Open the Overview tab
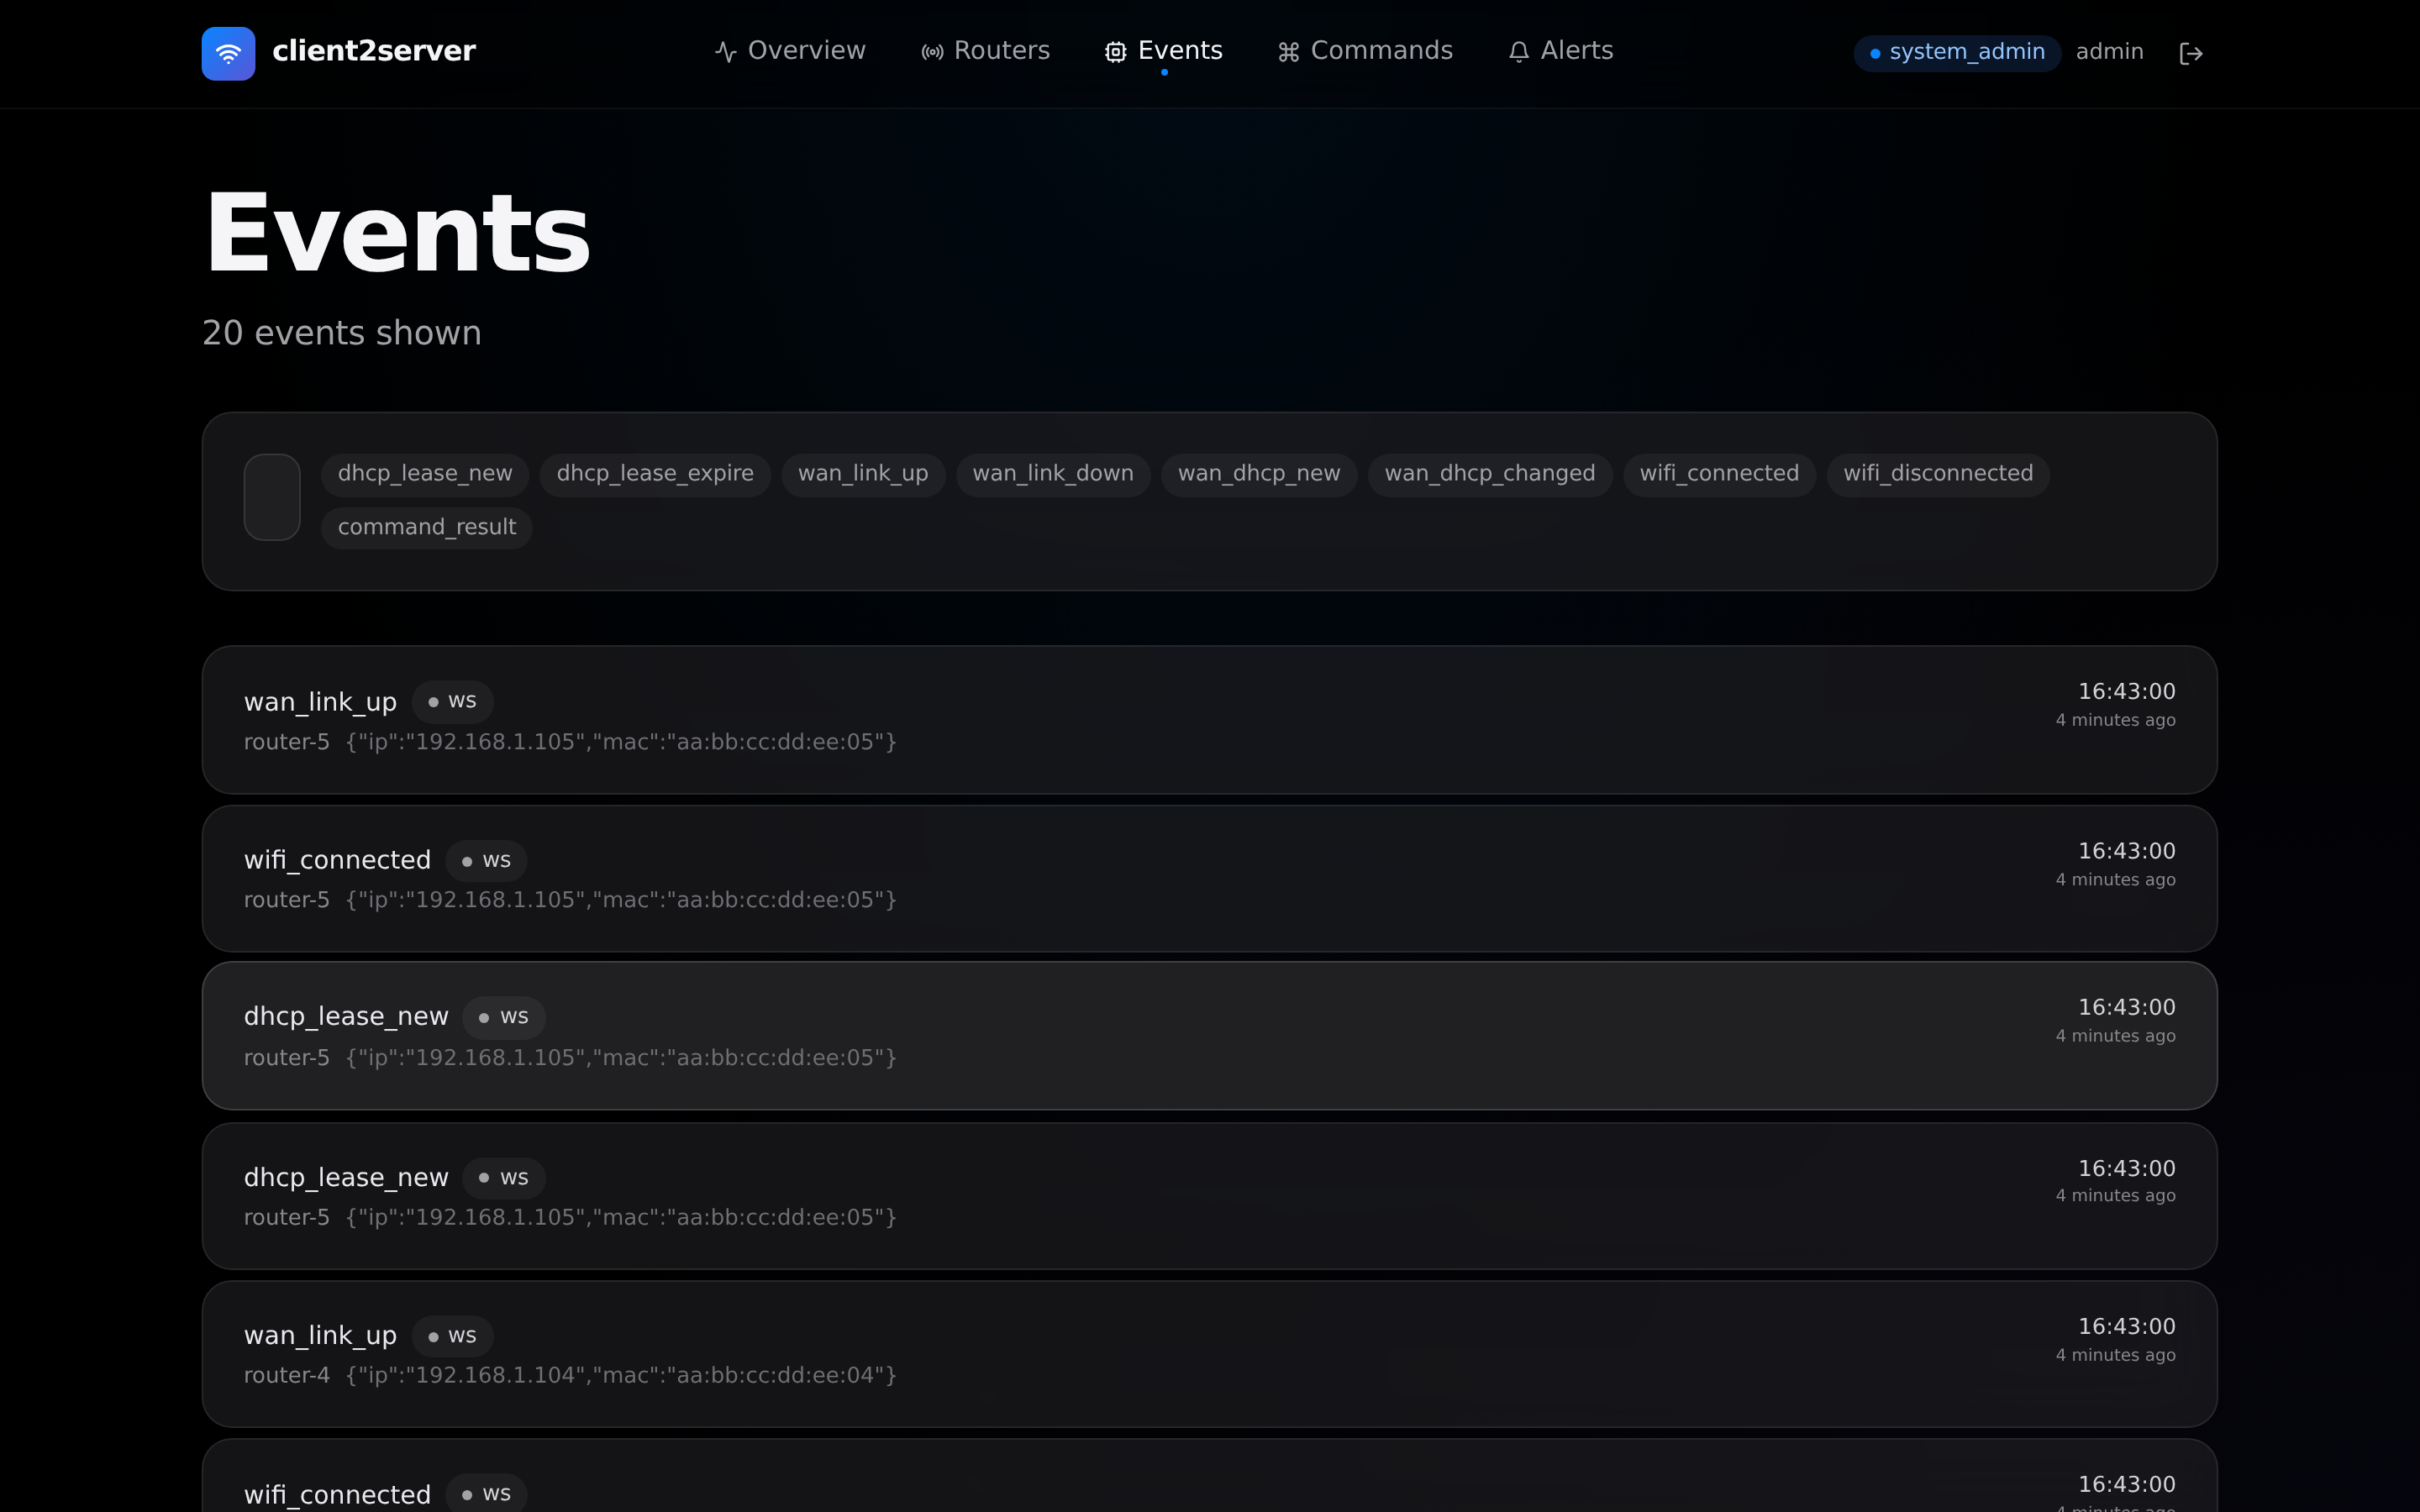This screenshot has width=2420, height=1512. [x=790, y=51]
